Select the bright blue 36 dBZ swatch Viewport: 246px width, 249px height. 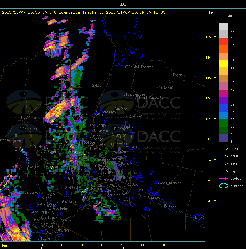224,108
